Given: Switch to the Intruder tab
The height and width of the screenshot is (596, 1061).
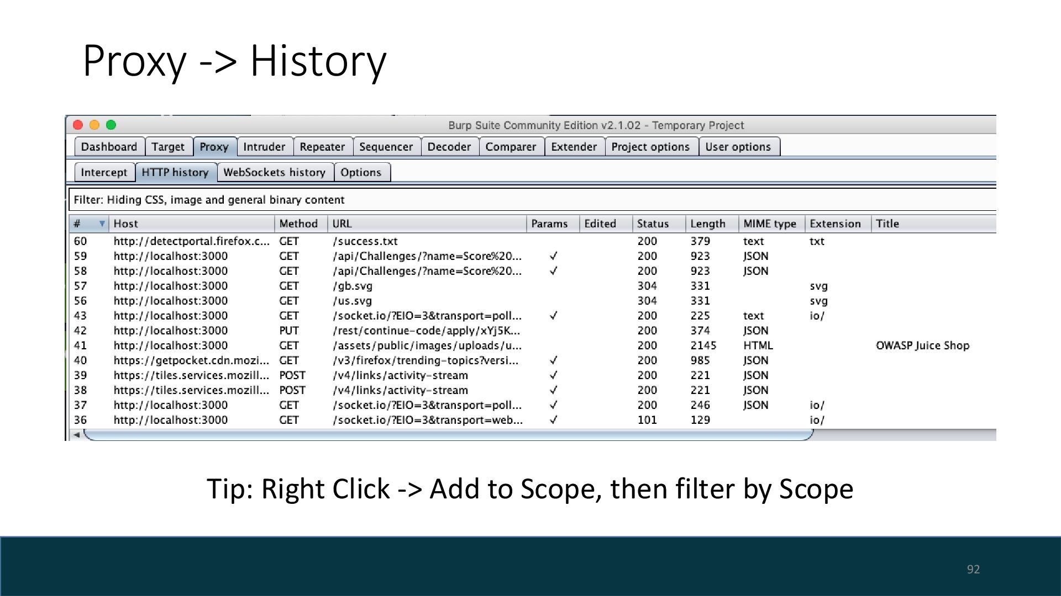Looking at the screenshot, I should (264, 147).
